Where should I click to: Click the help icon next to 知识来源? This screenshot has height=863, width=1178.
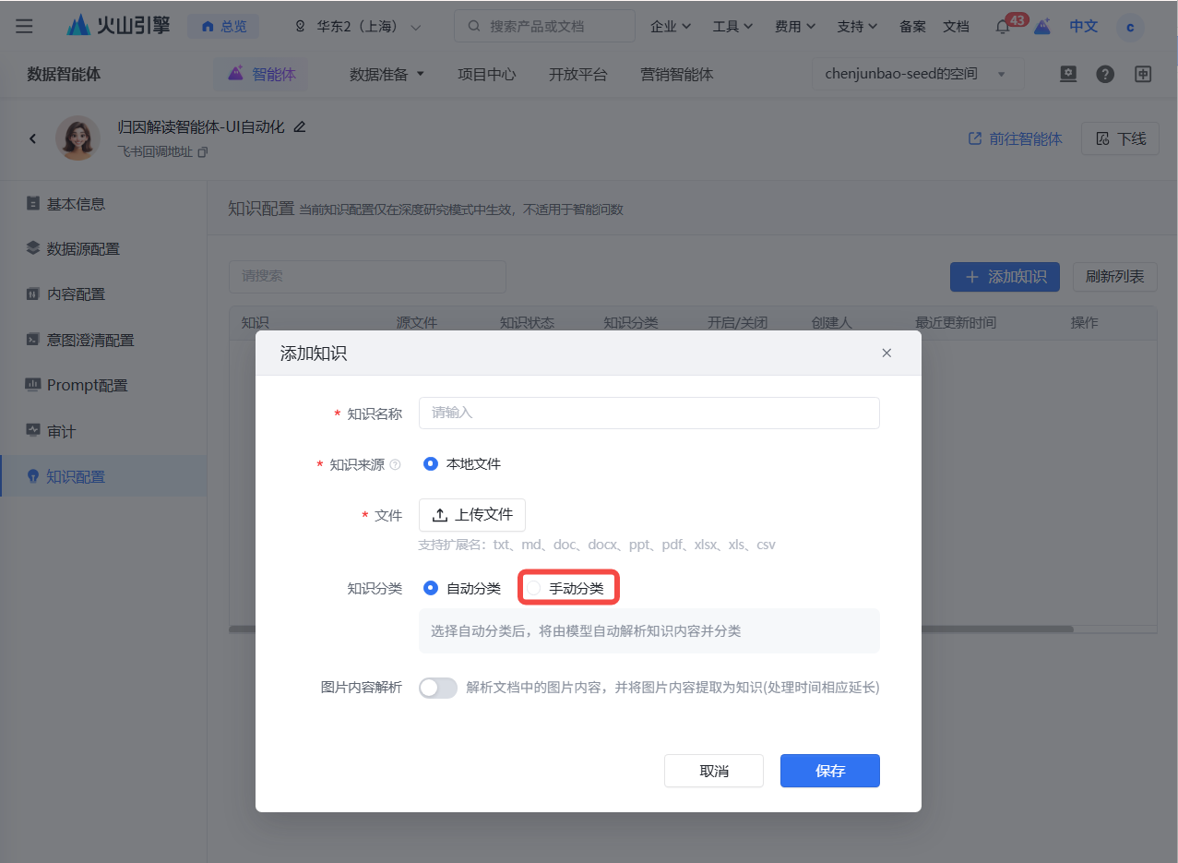[395, 465]
